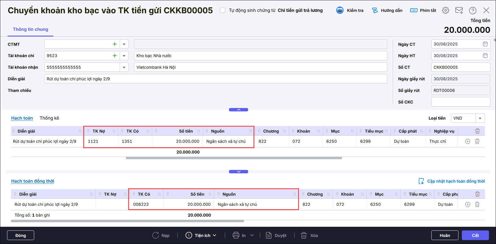
Task: Expand the Tài khoản chi dropdown
Action: (x=124, y=56)
